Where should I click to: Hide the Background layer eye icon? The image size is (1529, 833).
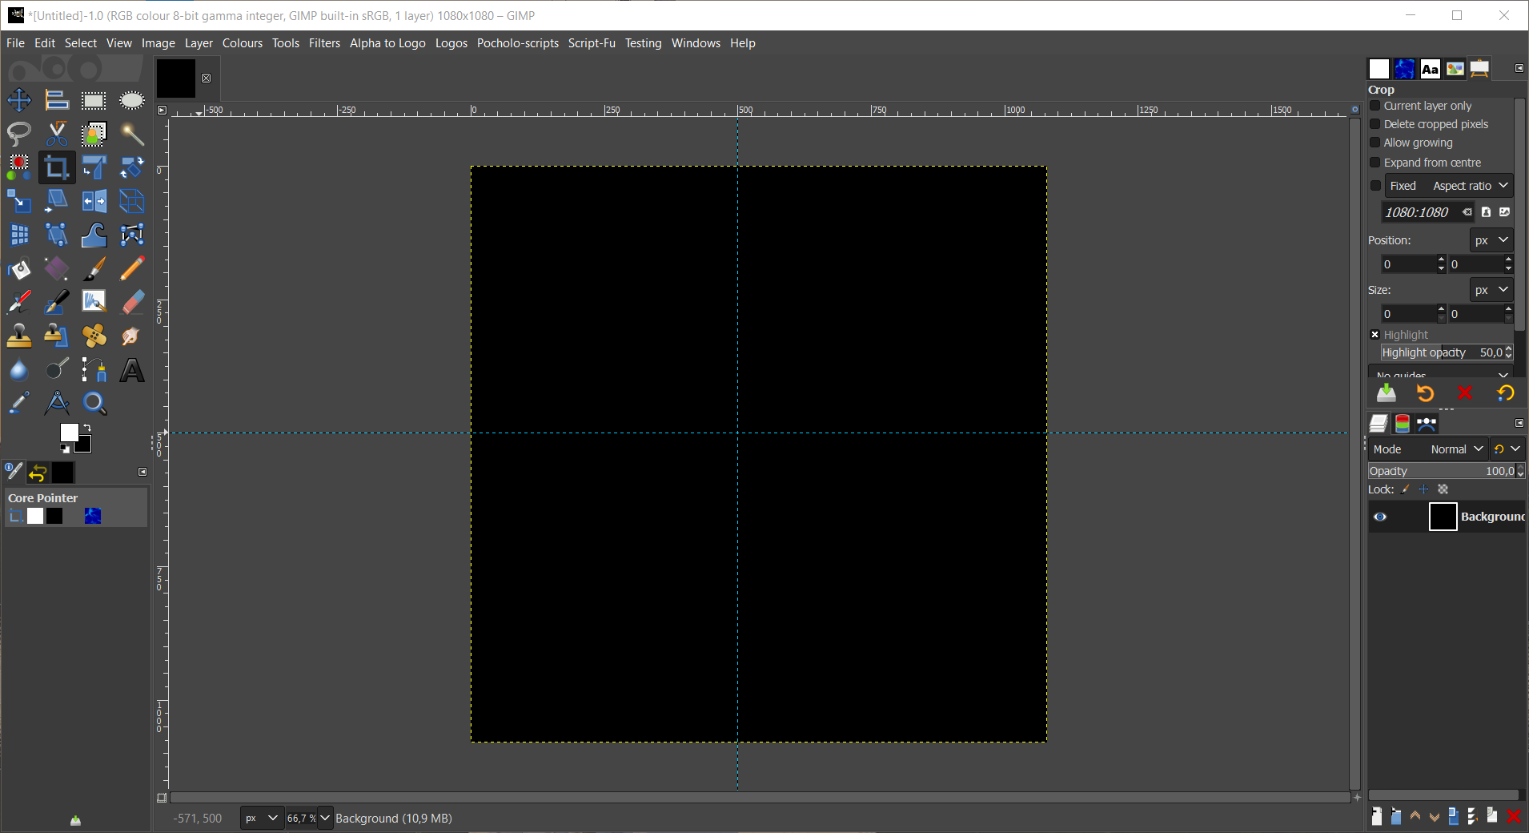click(1380, 517)
